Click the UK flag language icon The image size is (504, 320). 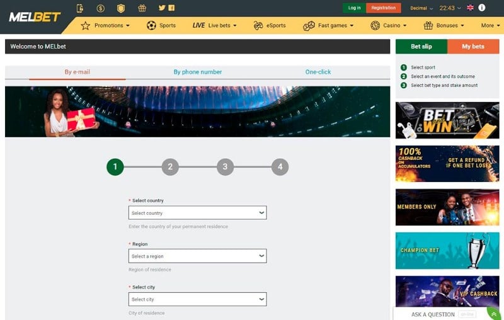[x=470, y=8]
